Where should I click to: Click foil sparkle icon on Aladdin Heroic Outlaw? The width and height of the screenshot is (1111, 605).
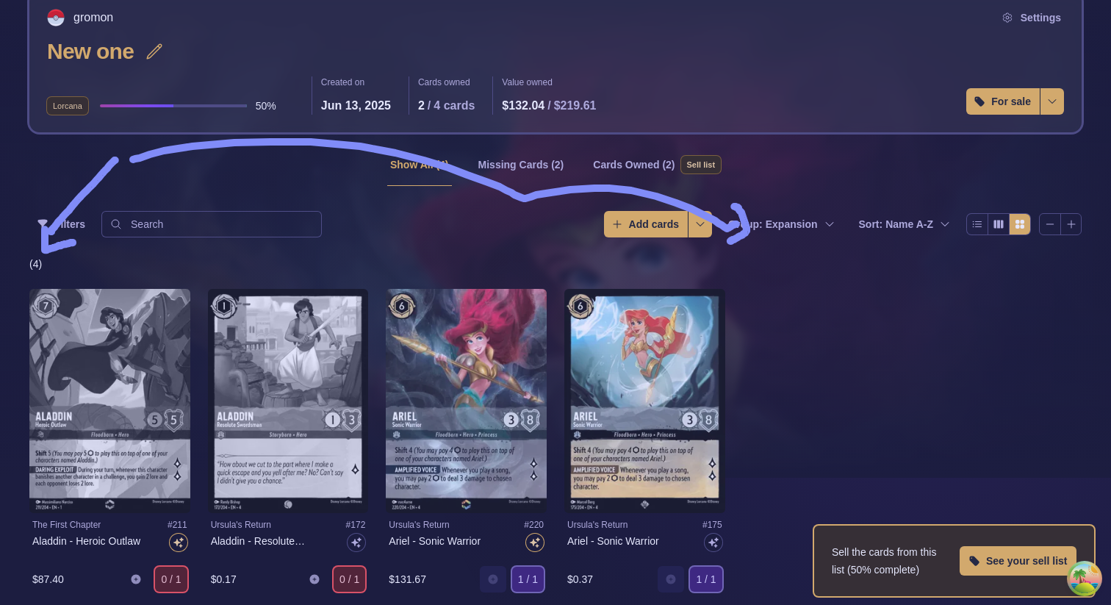point(179,543)
